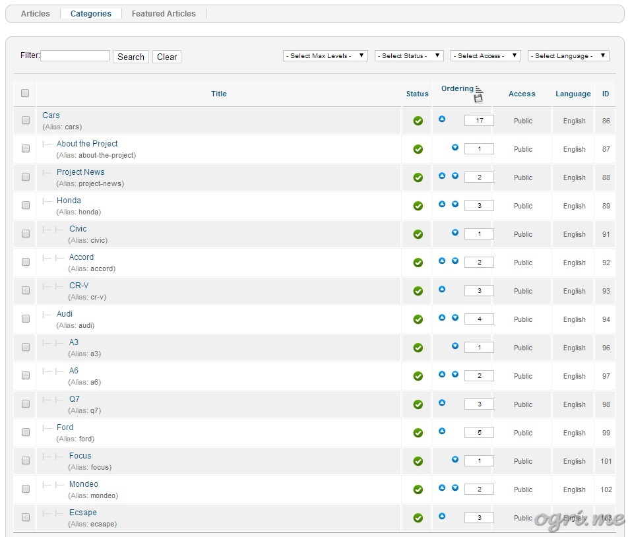Check the Audi row checkbox
Image resolution: width=630 pixels, height=537 pixels.
coord(26,319)
